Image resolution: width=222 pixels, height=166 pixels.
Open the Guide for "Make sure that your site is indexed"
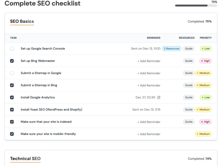tap(189, 122)
